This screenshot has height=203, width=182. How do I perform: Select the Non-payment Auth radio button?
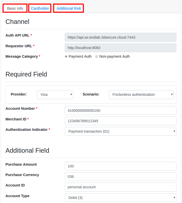(97, 56)
